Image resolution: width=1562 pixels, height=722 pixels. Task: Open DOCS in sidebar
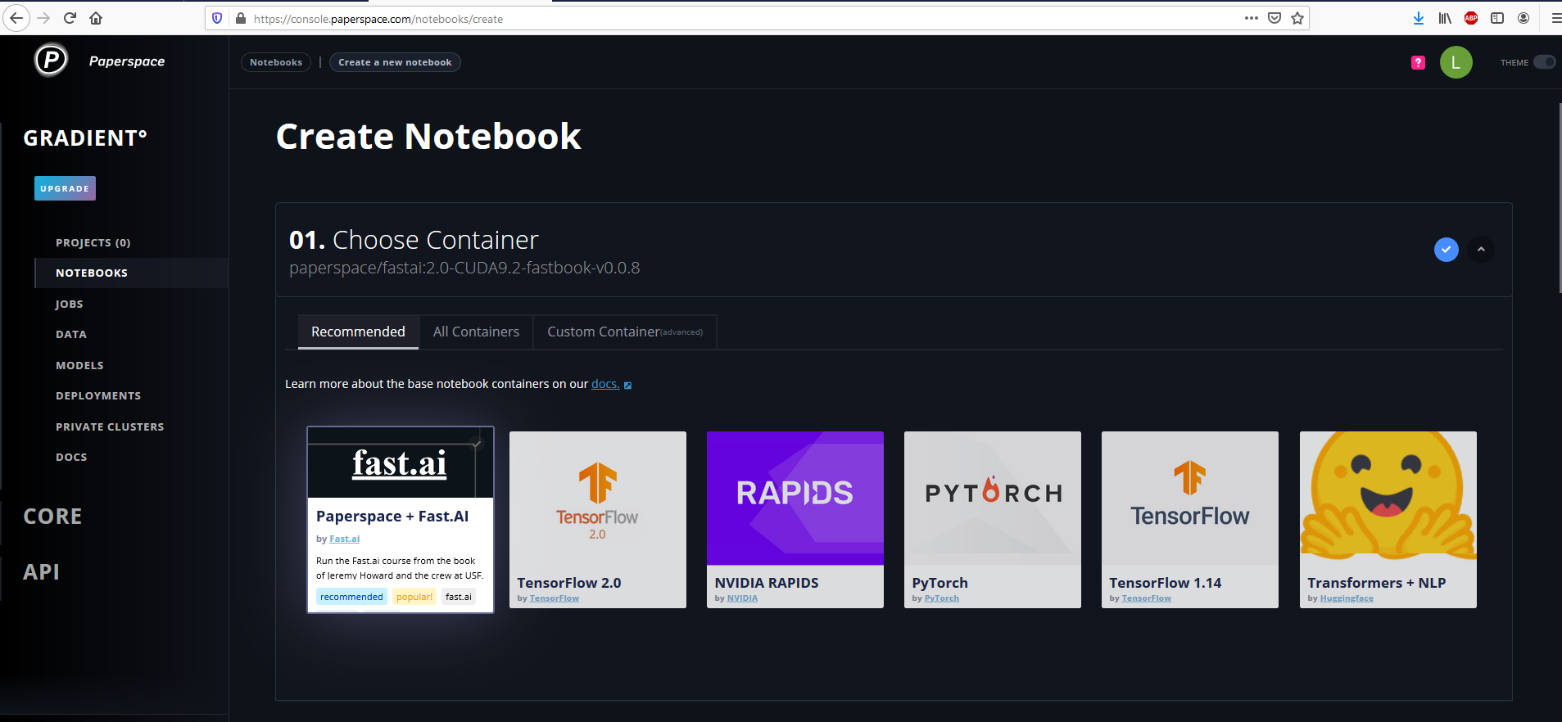tap(71, 457)
